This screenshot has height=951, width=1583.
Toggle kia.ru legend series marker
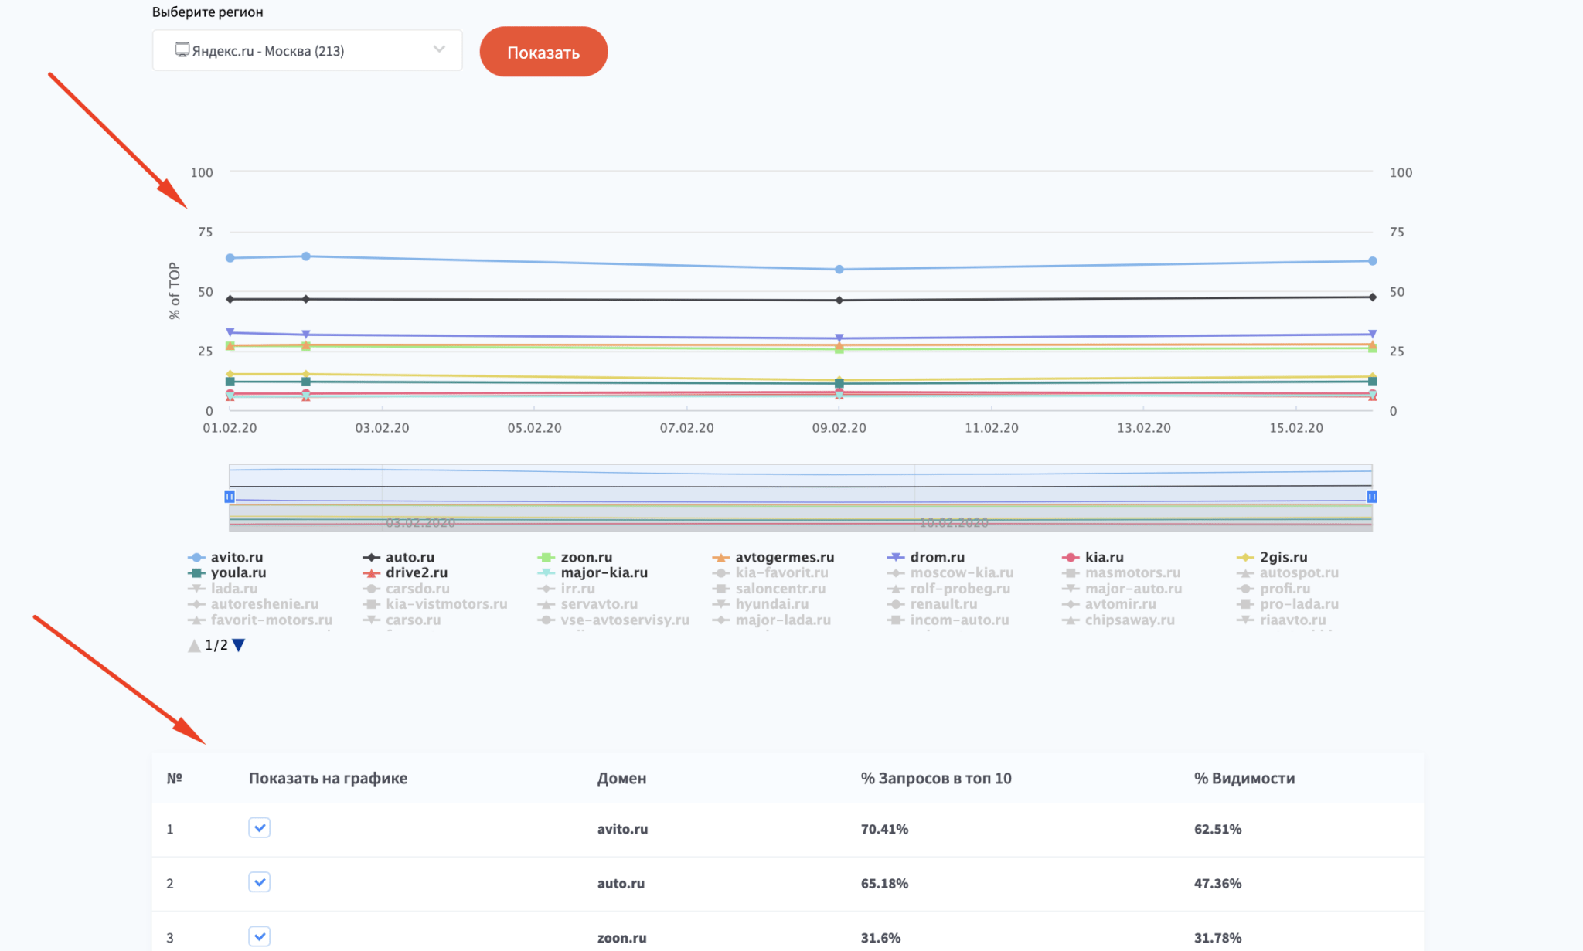click(1070, 557)
